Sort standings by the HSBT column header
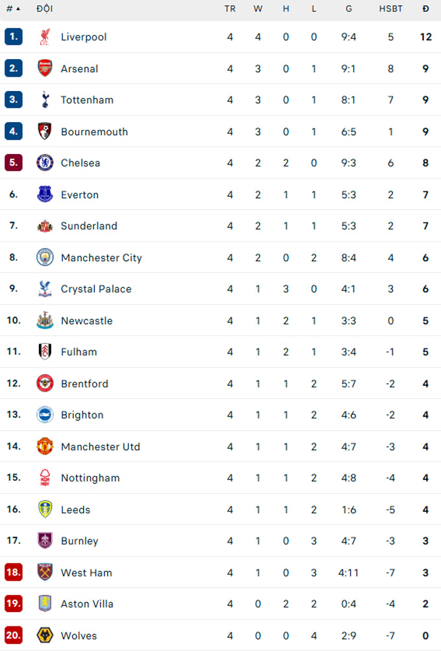This screenshot has height=651, width=441. coord(390,9)
